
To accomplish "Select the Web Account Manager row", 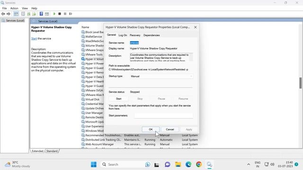I will [x=140, y=144].
